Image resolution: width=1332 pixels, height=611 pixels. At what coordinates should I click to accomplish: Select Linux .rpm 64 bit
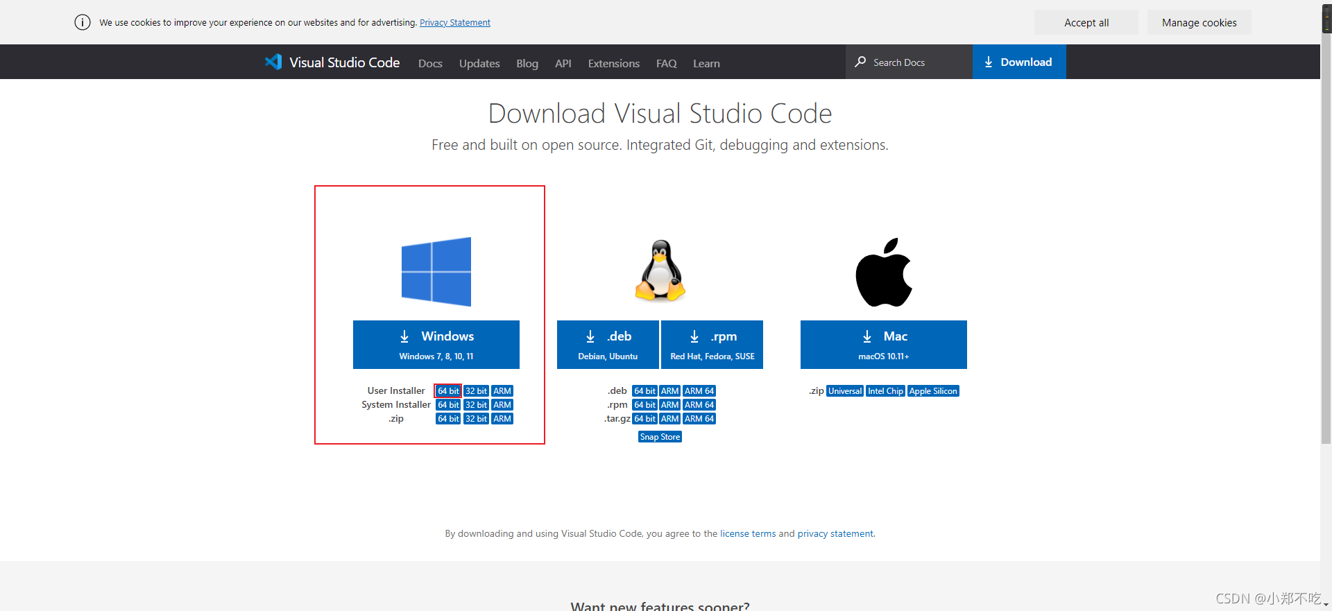click(x=644, y=405)
